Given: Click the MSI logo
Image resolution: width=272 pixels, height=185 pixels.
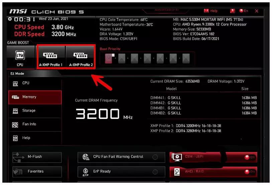Looking at the screenshot, I should (x=18, y=11).
